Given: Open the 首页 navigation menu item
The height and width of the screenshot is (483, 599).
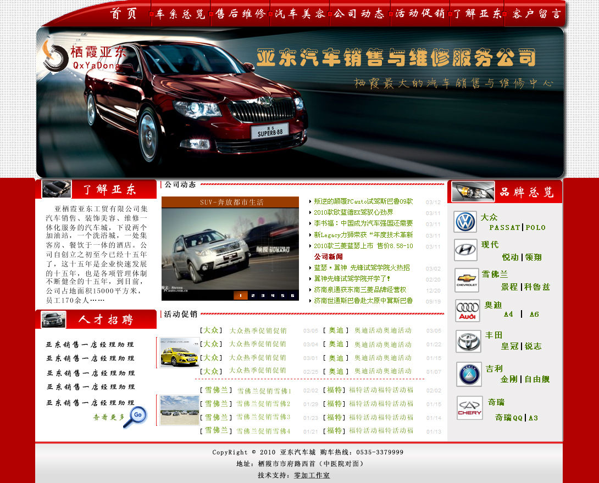Looking at the screenshot, I should point(124,14).
